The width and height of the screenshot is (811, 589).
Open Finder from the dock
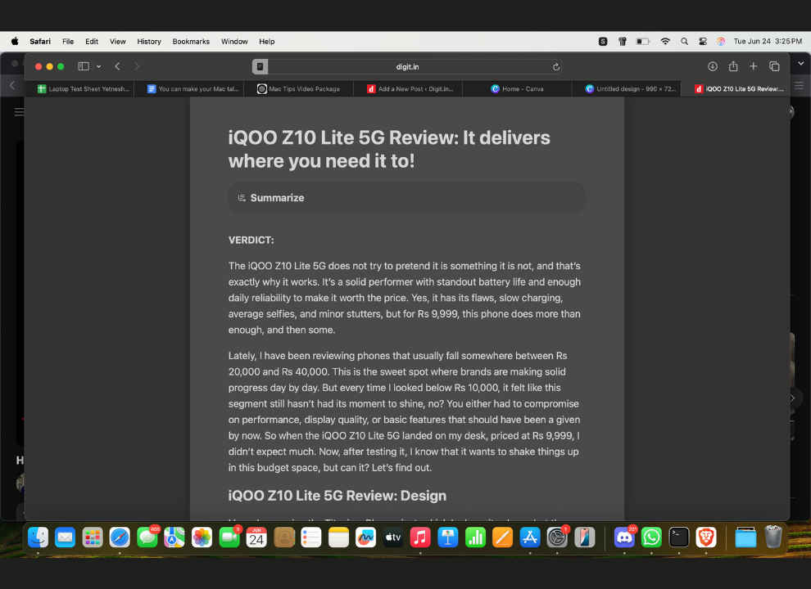click(38, 537)
